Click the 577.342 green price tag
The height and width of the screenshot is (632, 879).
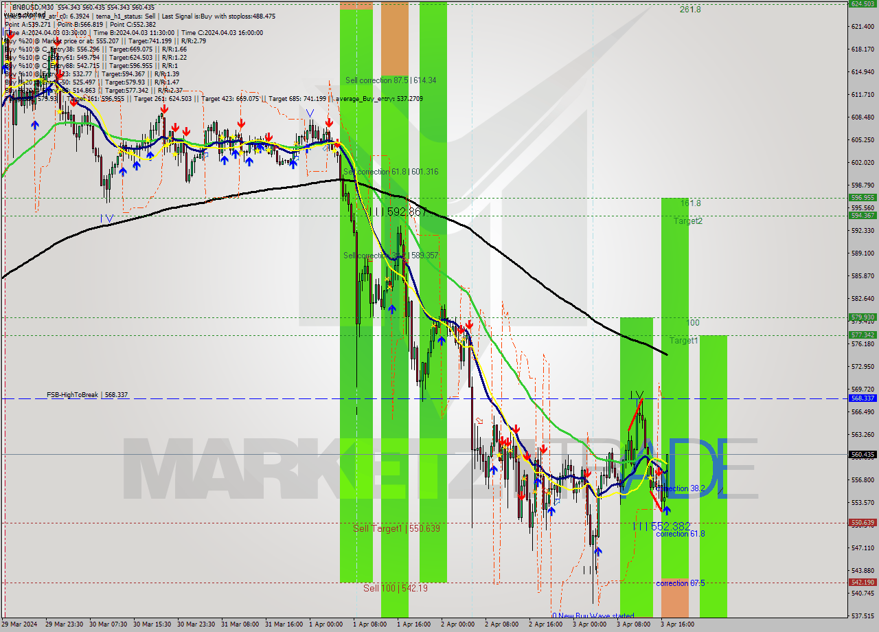coord(863,335)
